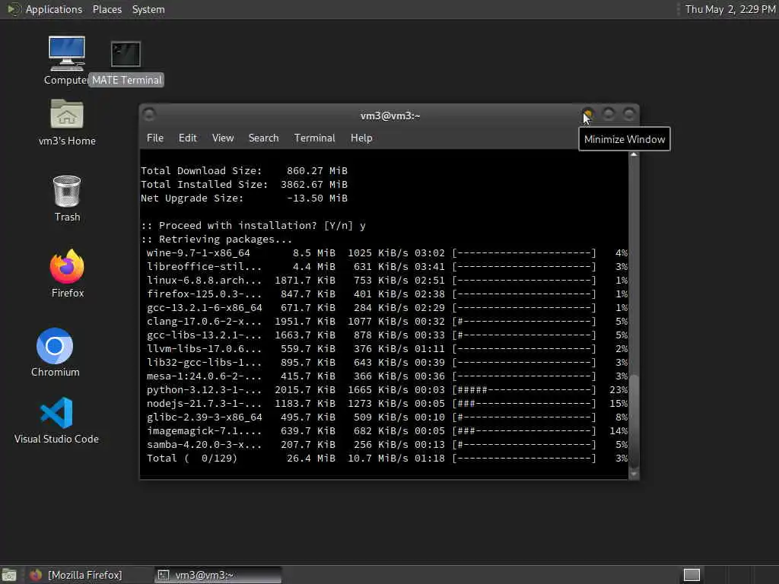779x584 pixels.
Task: Click the text "lib32-gcc-libs-1..."
Action: click(204, 363)
